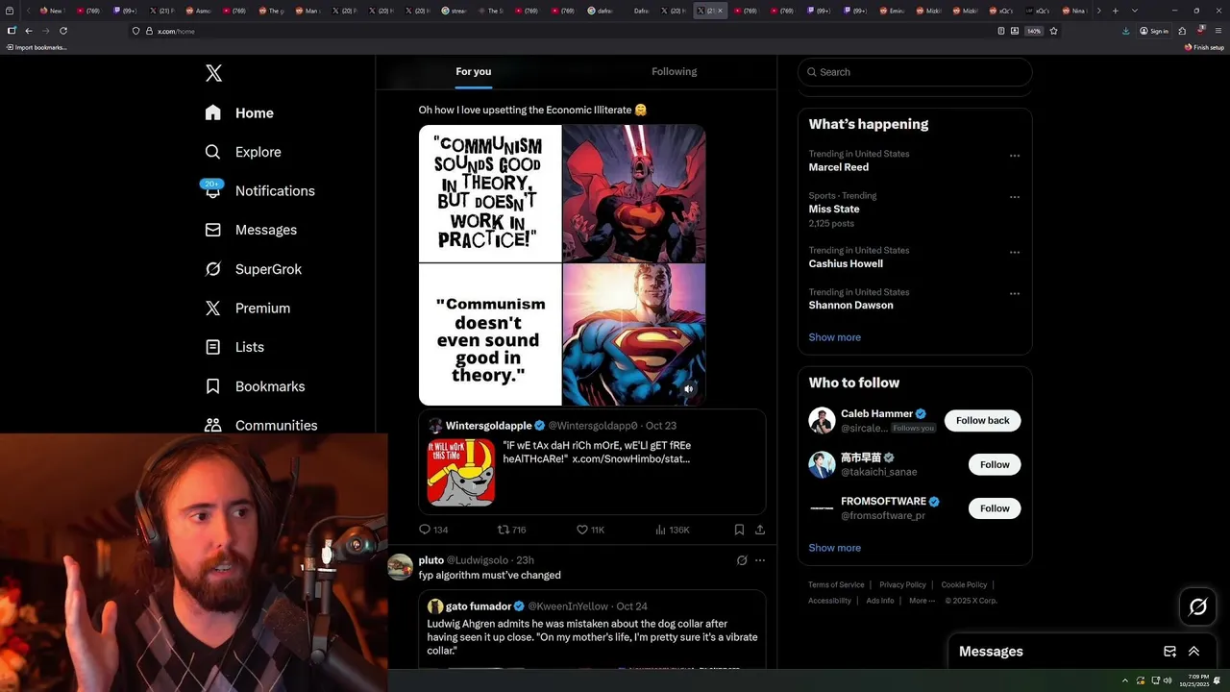This screenshot has width=1230, height=692.
Task: Open Bookmarks in sidebar
Action: [255, 386]
